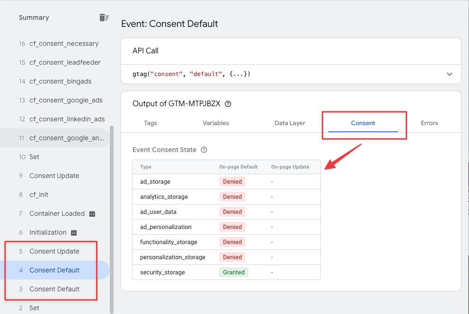Open the Variables tab

[x=216, y=123]
